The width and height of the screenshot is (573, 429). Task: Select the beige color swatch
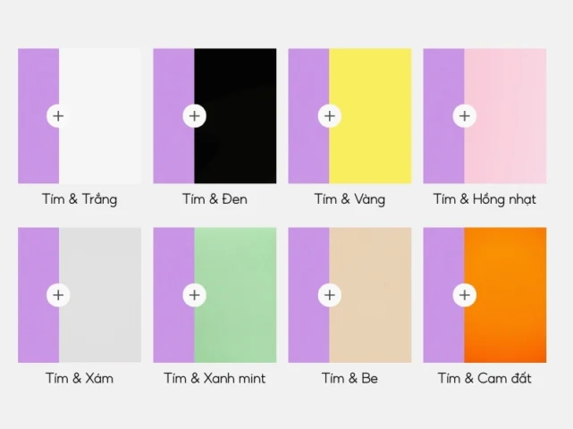coord(370,295)
